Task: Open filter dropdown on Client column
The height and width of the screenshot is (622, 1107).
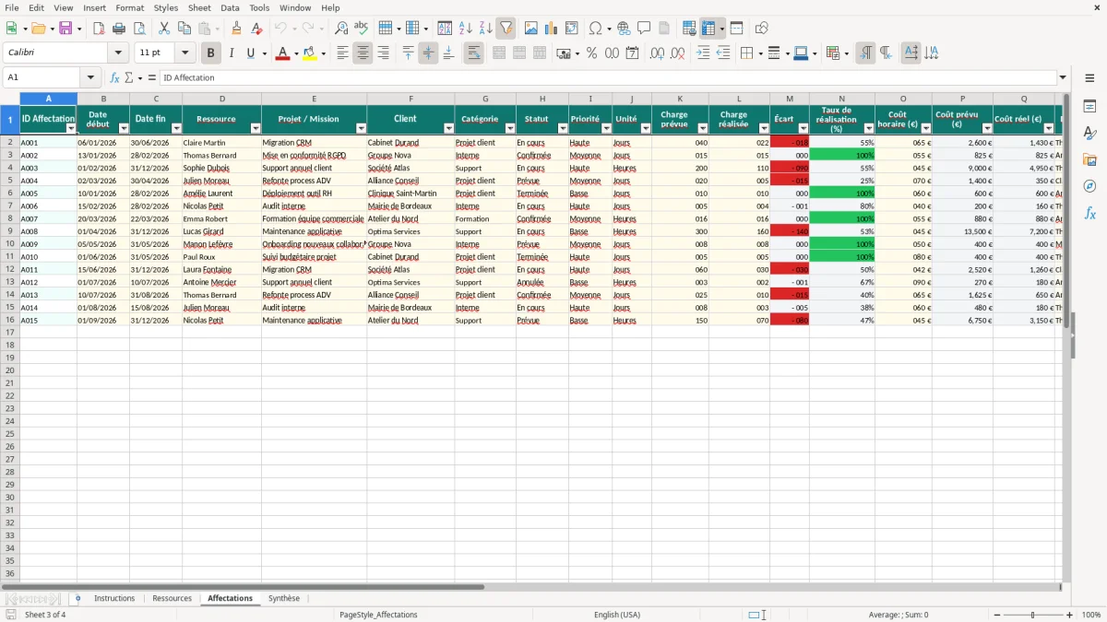Action: point(449,129)
